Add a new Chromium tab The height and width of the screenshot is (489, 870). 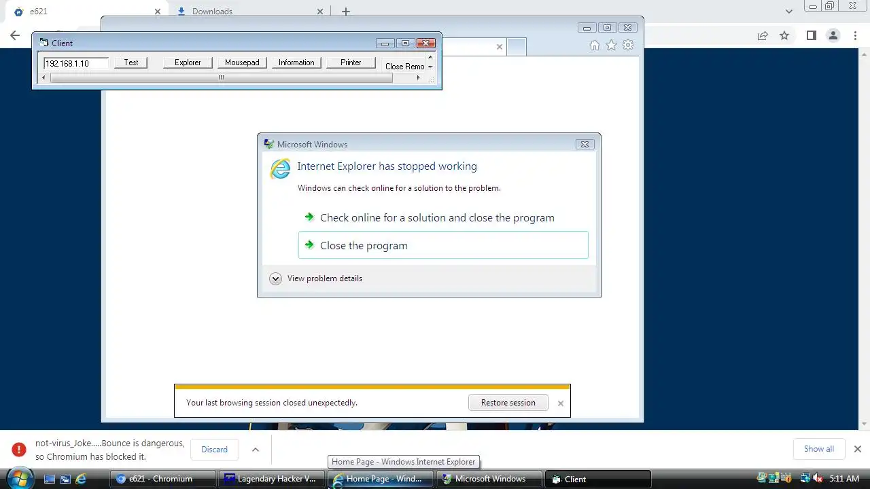tap(346, 12)
